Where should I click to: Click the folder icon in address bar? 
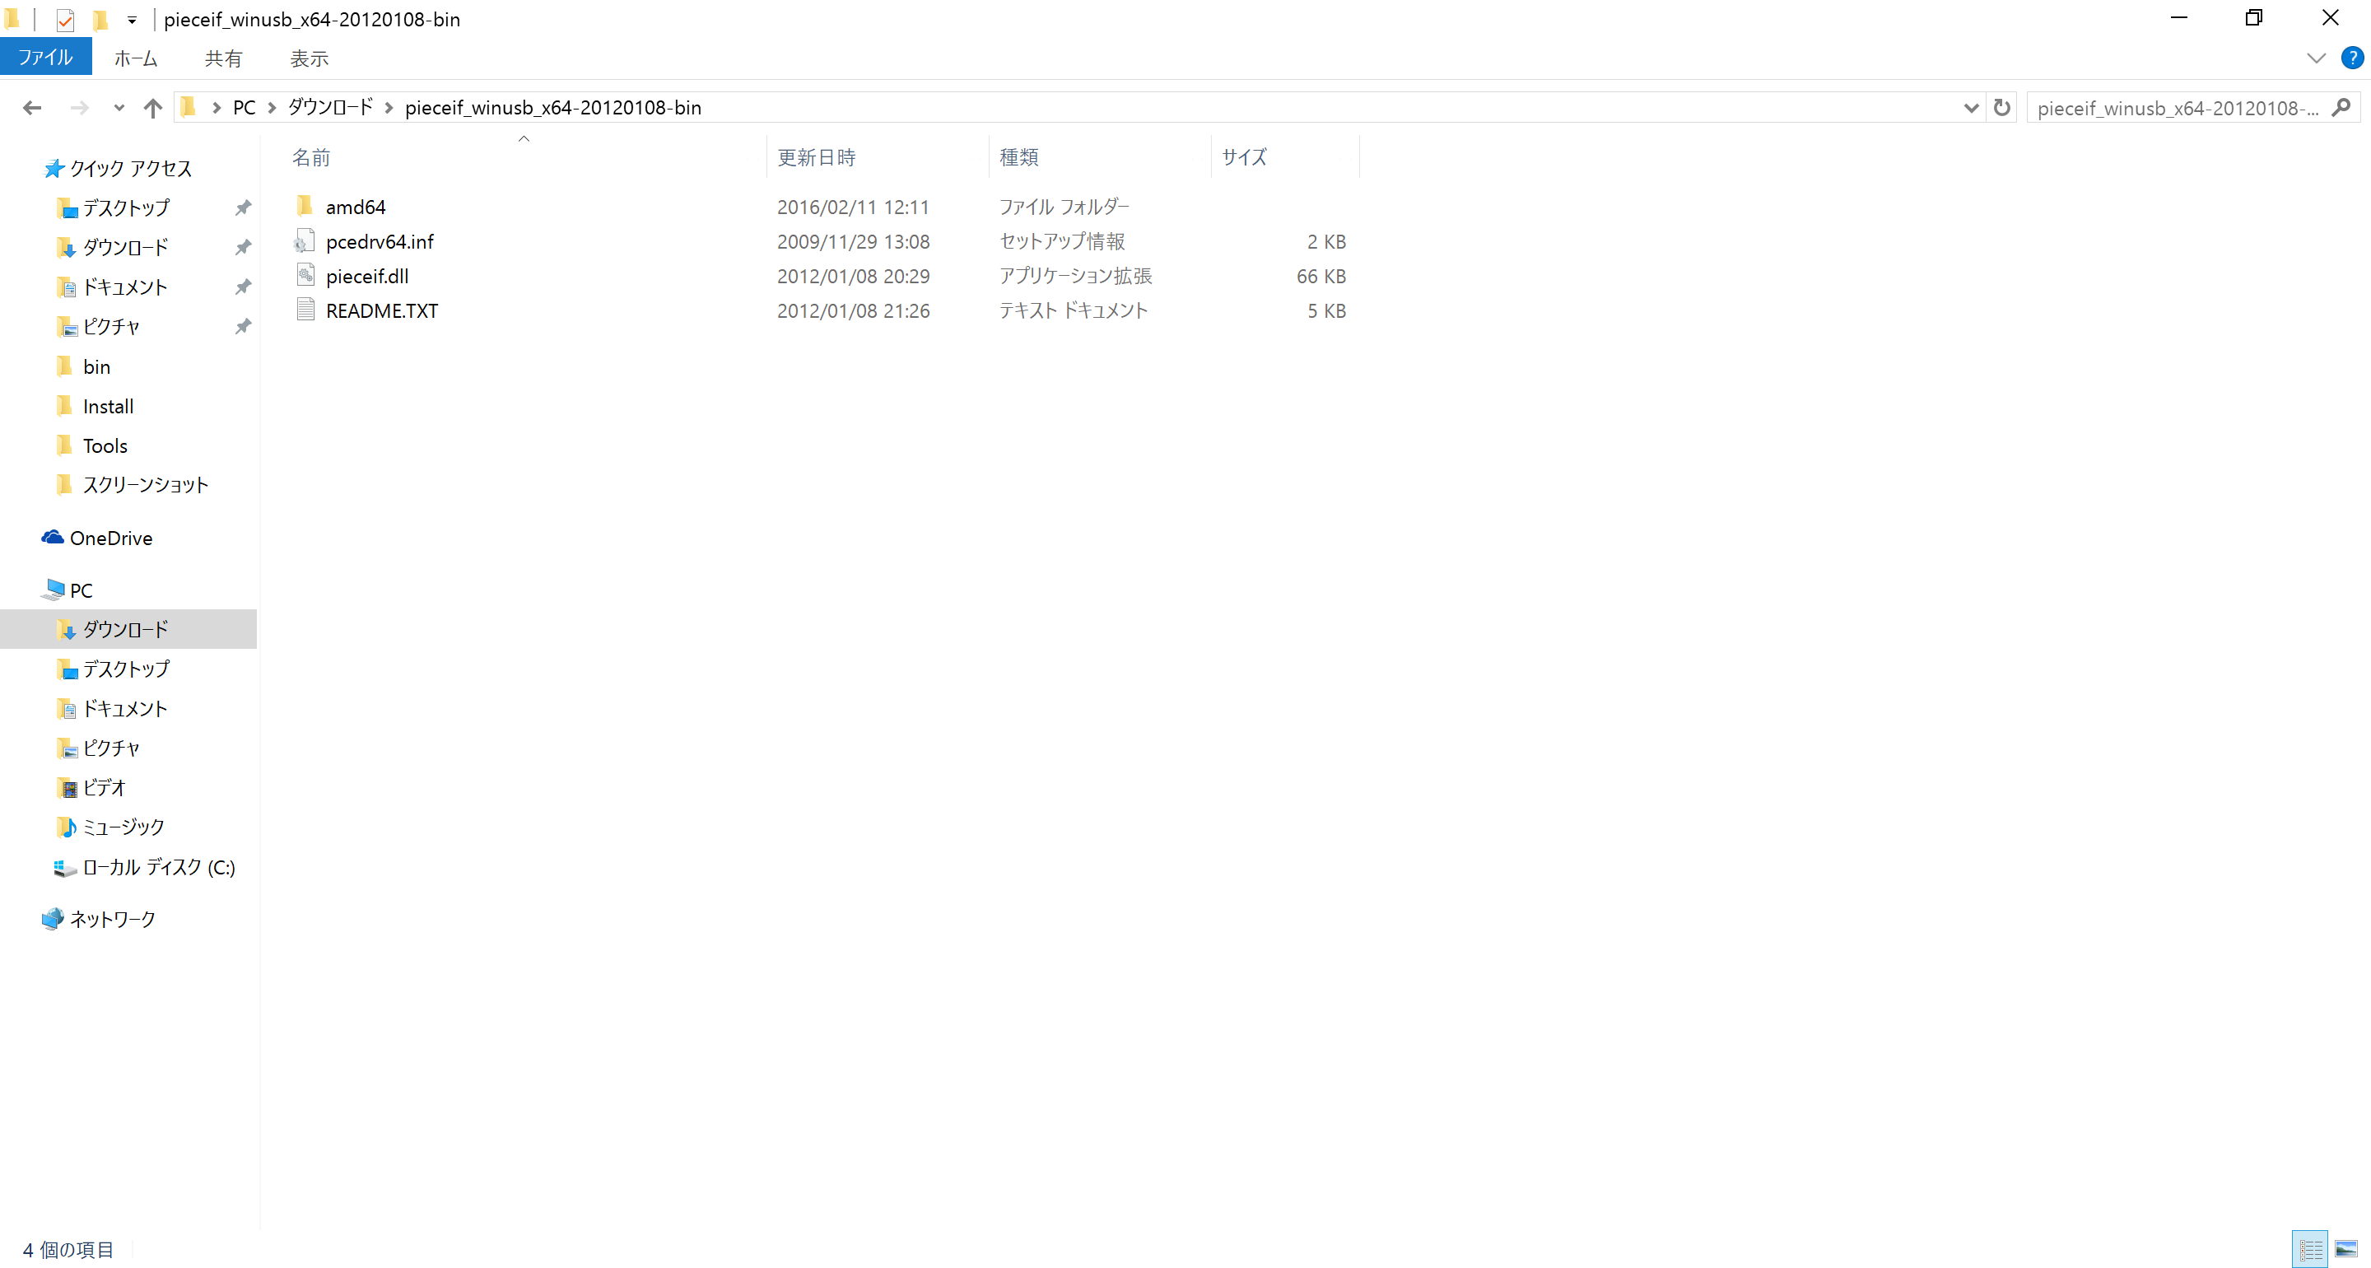pyautogui.click(x=189, y=107)
